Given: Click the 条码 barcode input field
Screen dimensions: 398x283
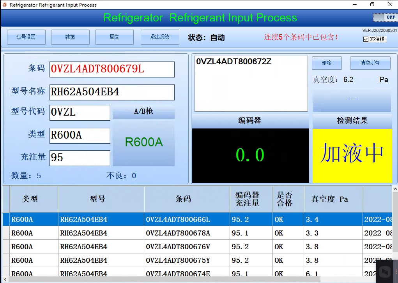Looking at the screenshot, I should pyautogui.click(x=112, y=69).
